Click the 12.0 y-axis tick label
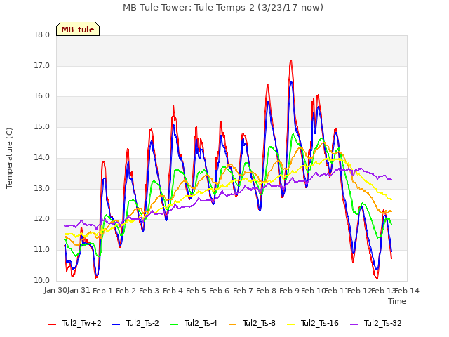Screen dimensions: 449x337 (x=42, y=219)
